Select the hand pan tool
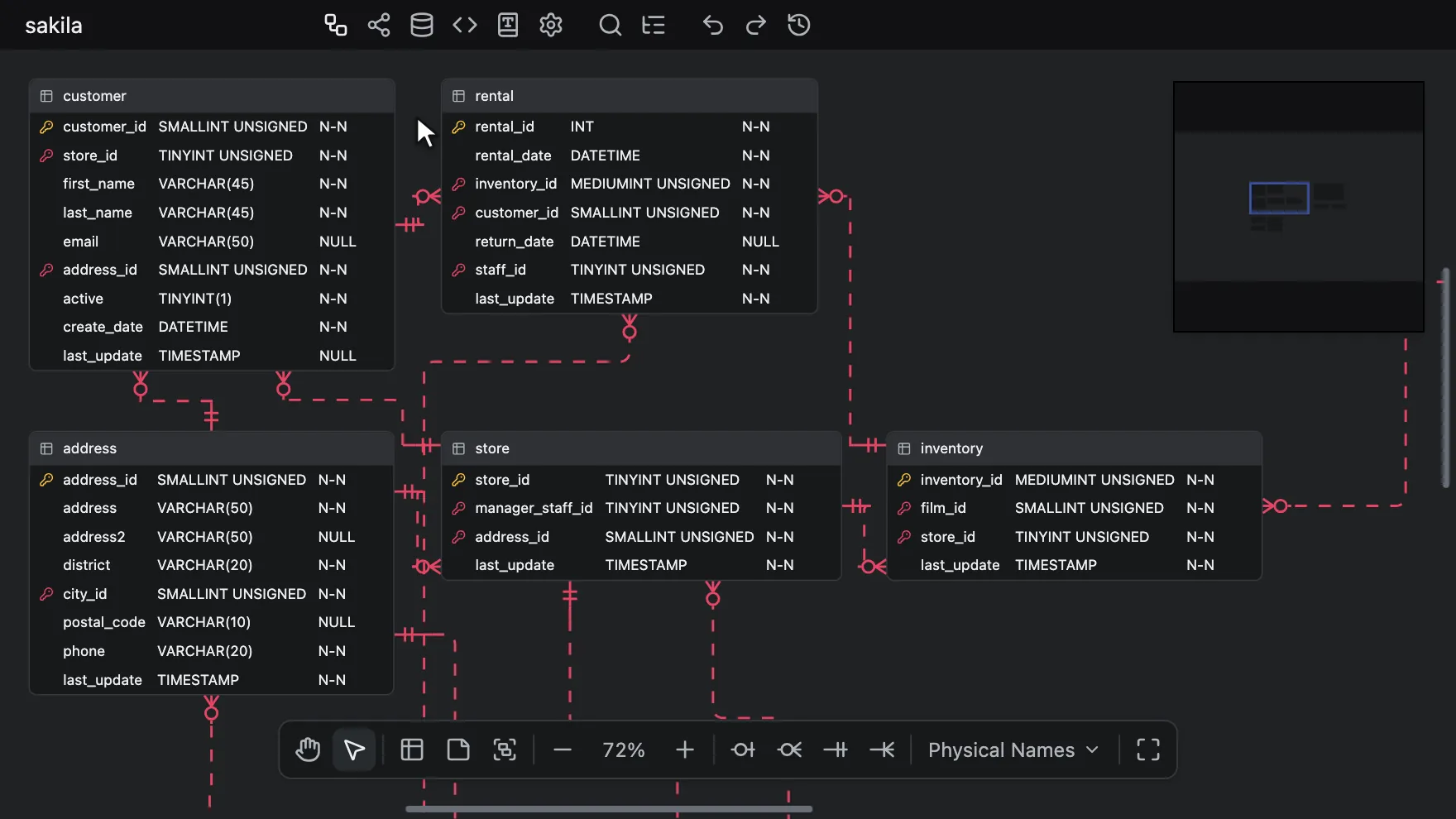This screenshot has height=819, width=1456. [x=308, y=750]
